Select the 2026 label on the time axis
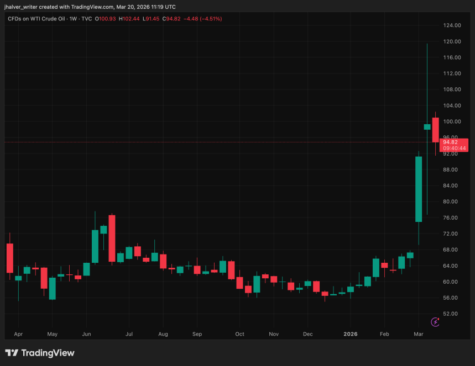Image resolution: width=475 pixels, height=366 pixels. click(350, 334)
